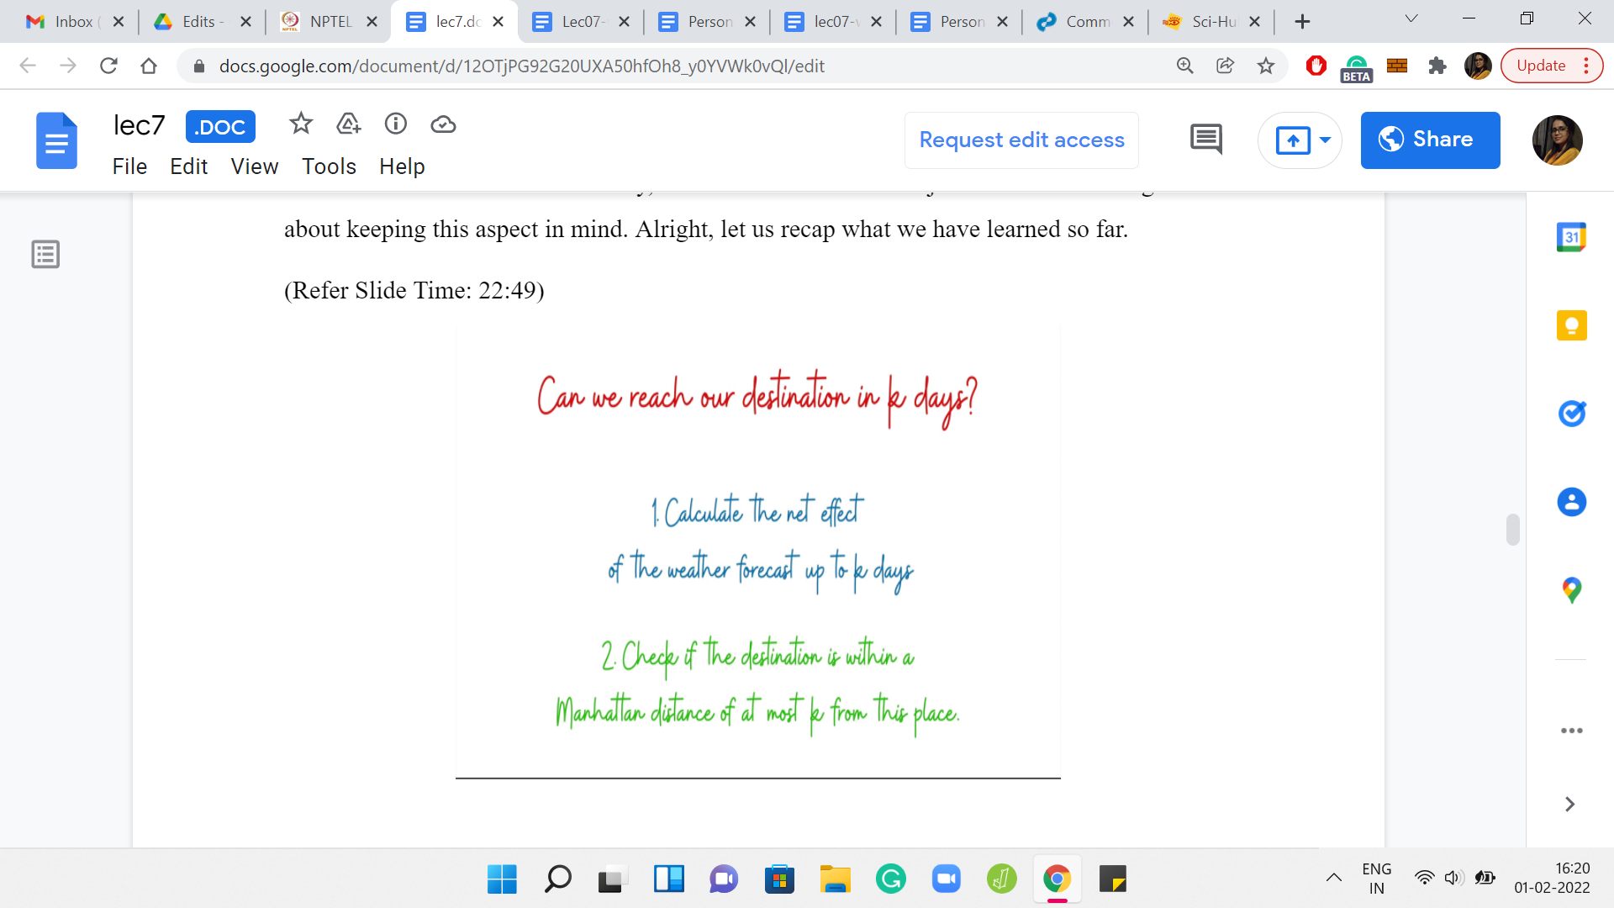Open Google Keep side panel

[1570, 325]
